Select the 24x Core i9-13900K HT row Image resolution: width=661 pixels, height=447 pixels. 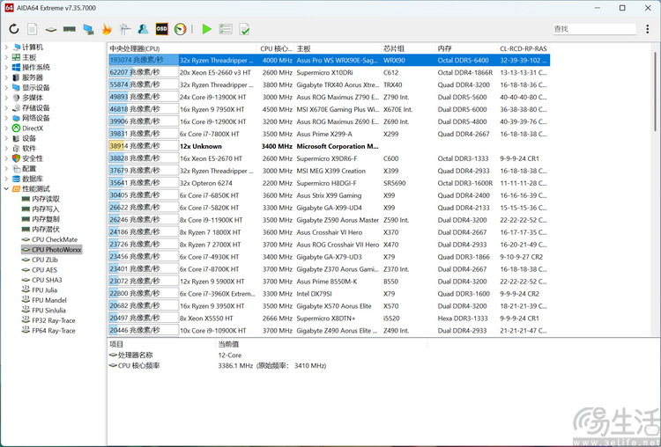pyautogui.click(x=329, y=97)
